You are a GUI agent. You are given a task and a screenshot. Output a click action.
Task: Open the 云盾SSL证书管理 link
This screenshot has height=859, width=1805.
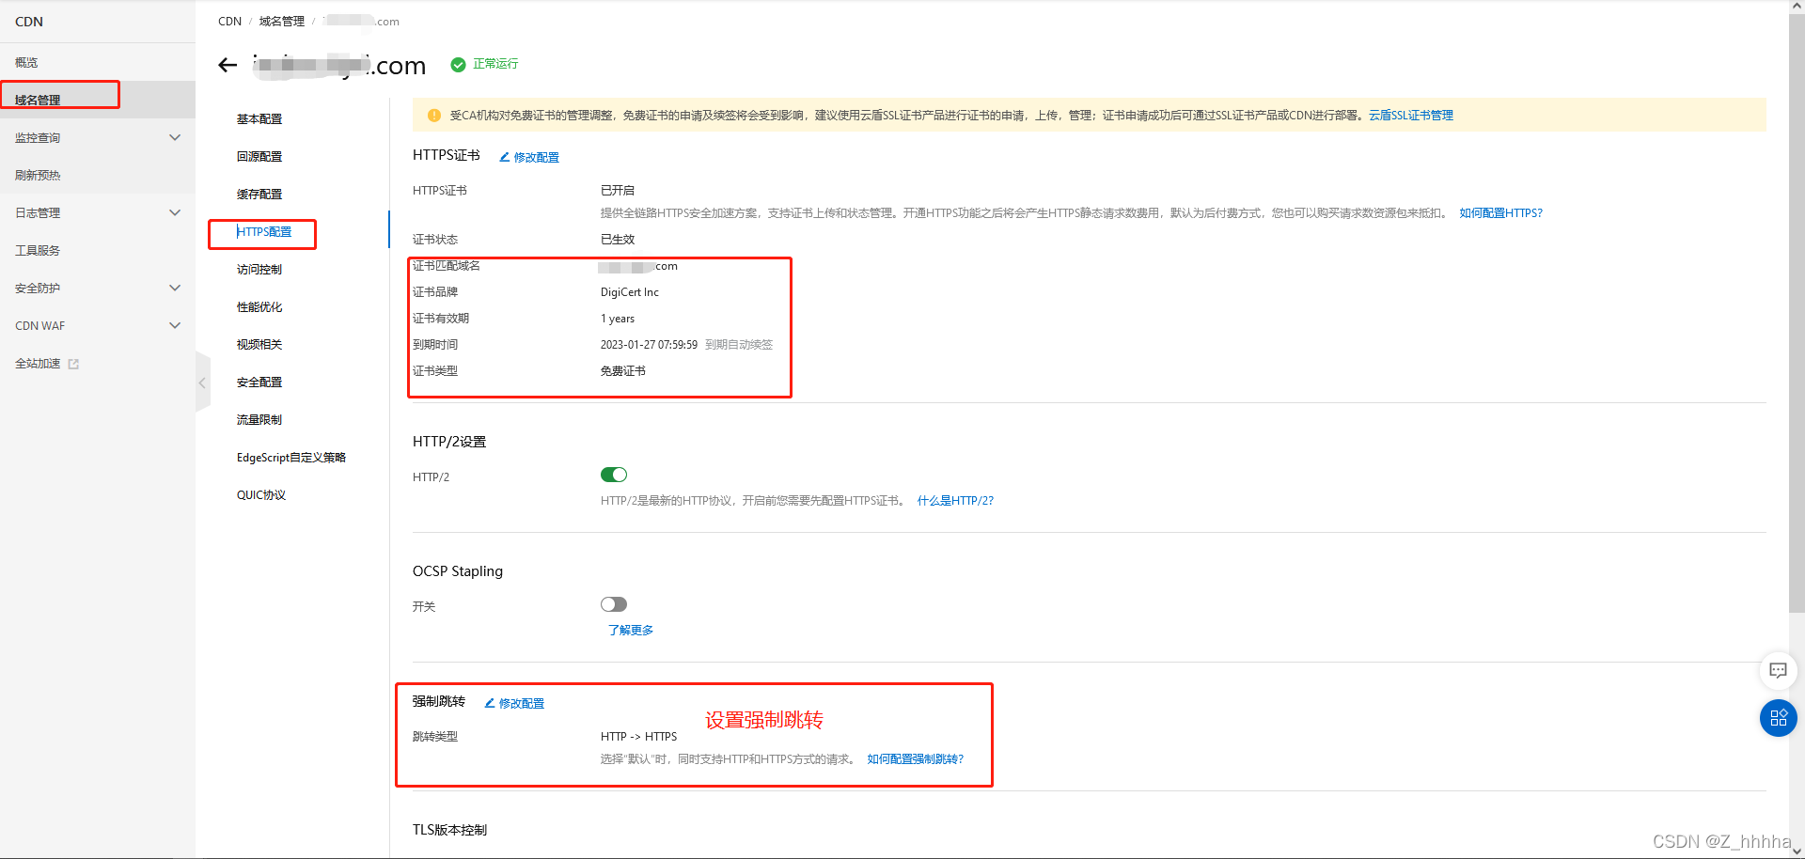click(1410, 115)
